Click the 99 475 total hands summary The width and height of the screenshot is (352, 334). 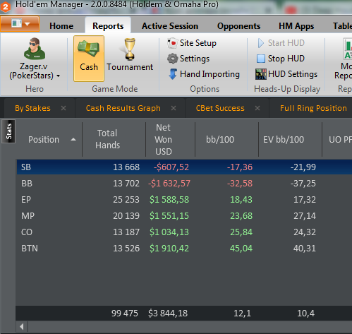point(125,314)
